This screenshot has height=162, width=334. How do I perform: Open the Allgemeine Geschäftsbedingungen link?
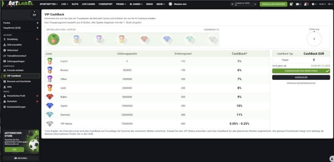click(x=301, y=83)
